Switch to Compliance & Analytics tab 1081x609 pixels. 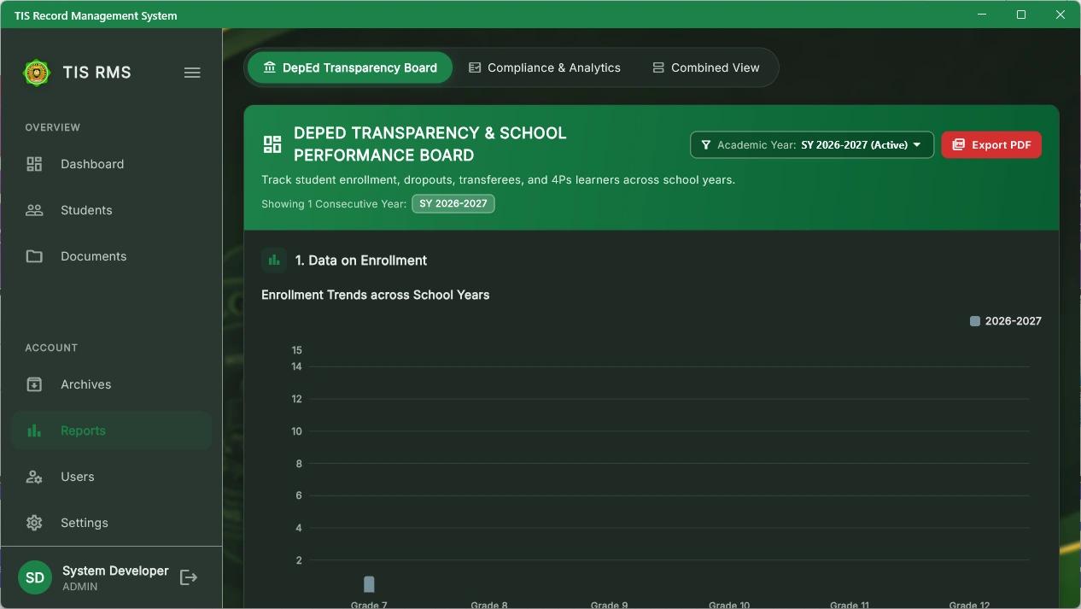point(545,67)
